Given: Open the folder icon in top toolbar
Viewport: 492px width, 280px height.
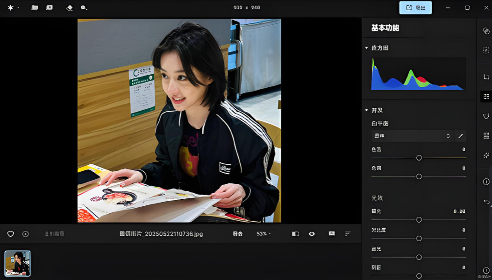Looking at the screenshot, I should click(35, 8).
